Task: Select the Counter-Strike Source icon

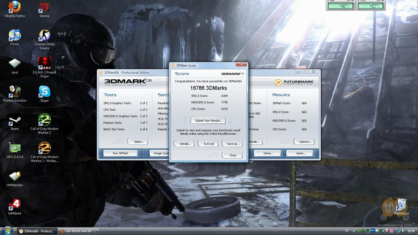Action: click(x=44, y=39)
